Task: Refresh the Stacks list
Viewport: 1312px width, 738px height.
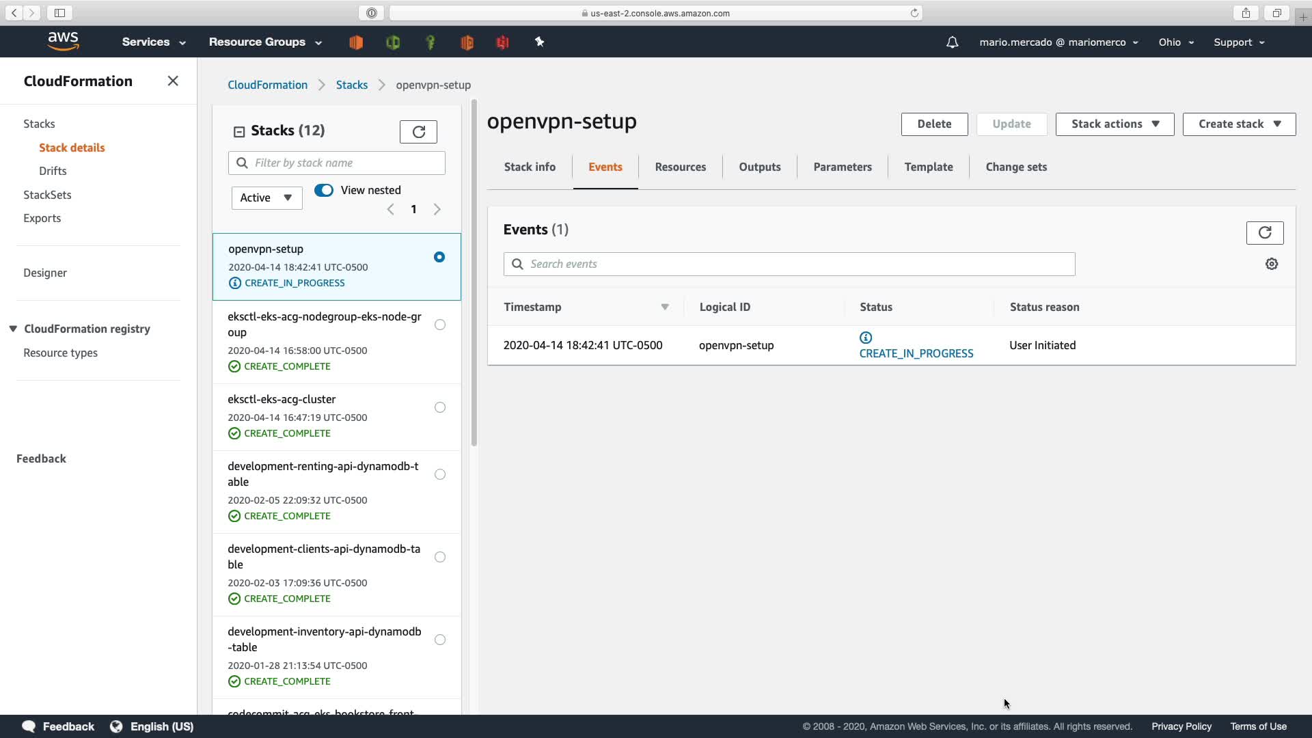Action: coord(418,132)
